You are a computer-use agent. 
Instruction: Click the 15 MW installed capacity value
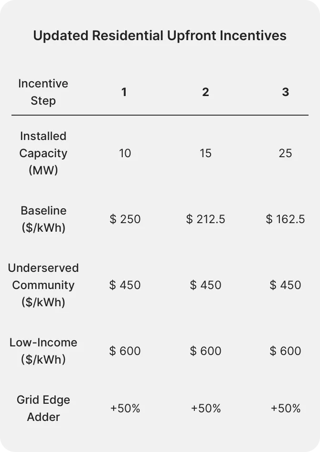[x=205, y=153]
